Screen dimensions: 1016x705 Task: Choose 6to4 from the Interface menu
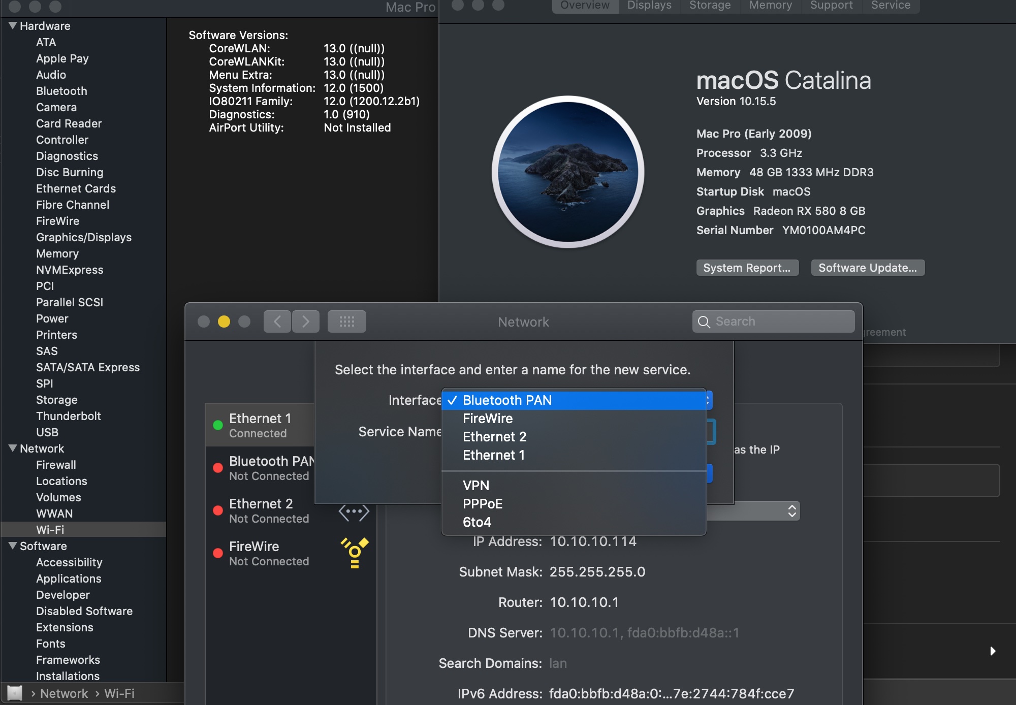pyautogui.click(x=574, y=522)
